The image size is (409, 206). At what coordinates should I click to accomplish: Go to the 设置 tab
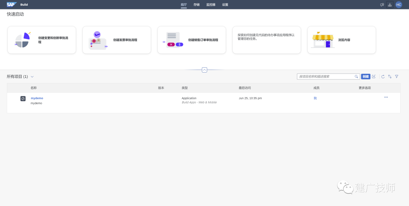click(225, 5)
